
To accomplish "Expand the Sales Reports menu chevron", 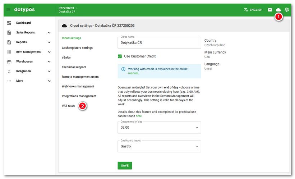I will pyautogui.click(x=49, y=33).
